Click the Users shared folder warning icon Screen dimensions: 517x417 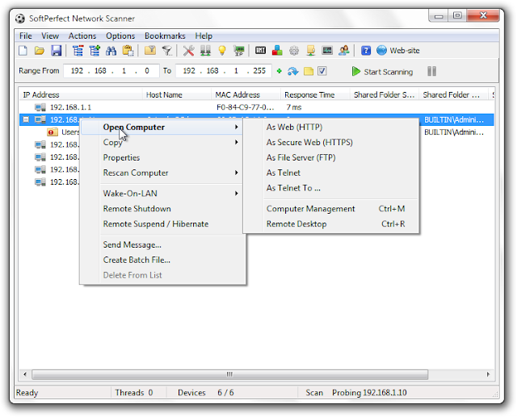point(52,132)
